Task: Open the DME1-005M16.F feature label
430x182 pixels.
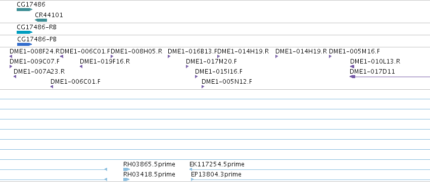Action: (x=354, y=51)
